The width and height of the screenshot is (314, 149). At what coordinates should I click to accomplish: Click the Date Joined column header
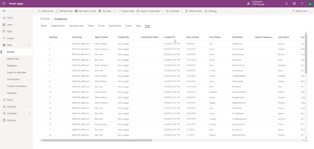[x=192, y=37]
